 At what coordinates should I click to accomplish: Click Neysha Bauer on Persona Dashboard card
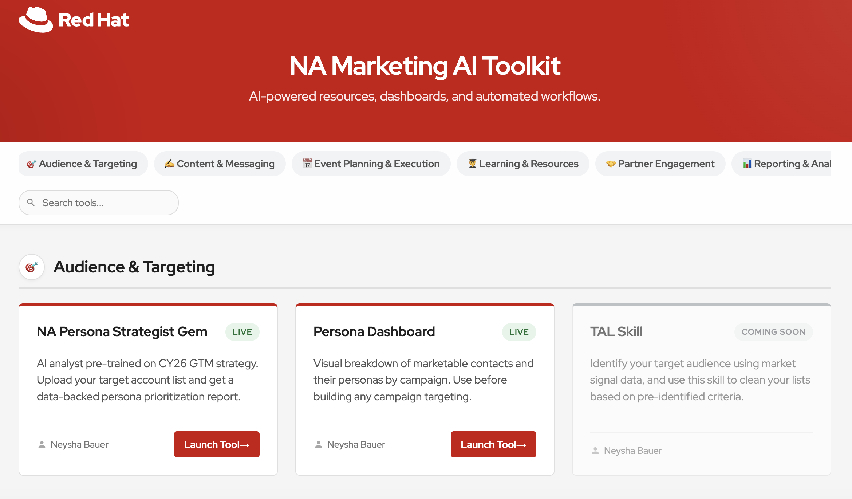click(x=356, y=444)
